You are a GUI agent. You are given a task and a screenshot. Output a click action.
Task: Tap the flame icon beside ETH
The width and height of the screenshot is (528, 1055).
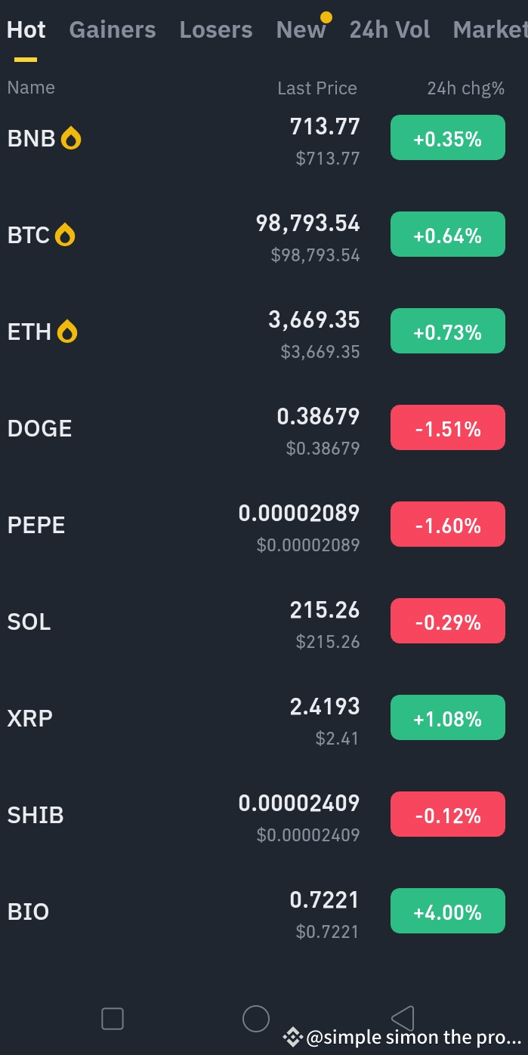[67, 332]
